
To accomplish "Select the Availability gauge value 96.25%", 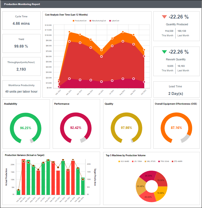I will [26, 128].
